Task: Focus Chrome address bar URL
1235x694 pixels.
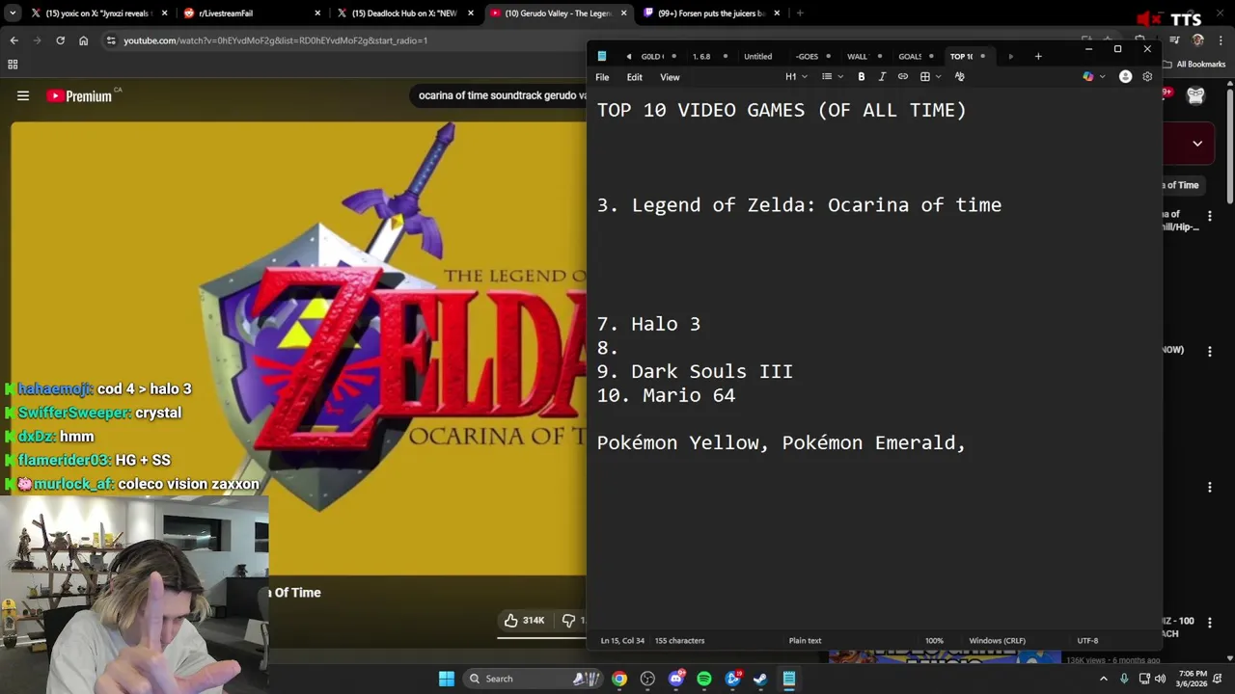Action: 275,40
